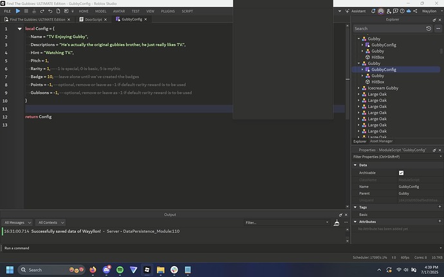Undock the Output panel with pop-out icon
The image size is (444, 277).
tap(340, 215)
